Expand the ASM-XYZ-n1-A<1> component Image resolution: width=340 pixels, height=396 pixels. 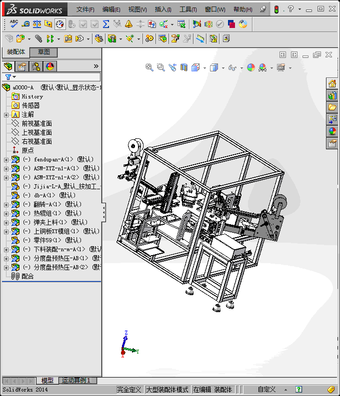[6, 169]
